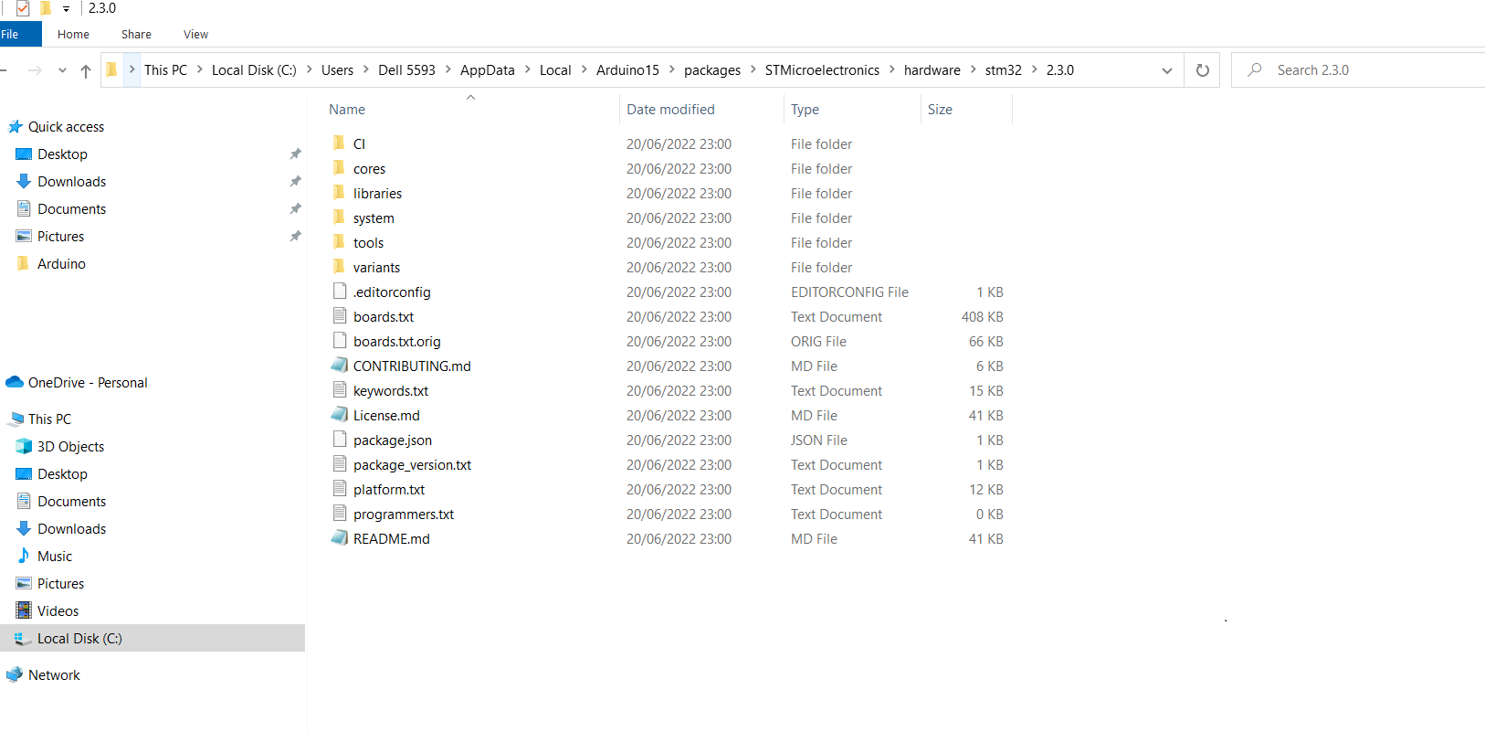This screenshot has width=1485, height=732.
Task: Open 3D Objects under This PC
Action: click(70, 447)
